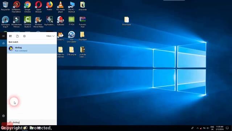Select the VLC media player icon
Screen dimensions: 232x131
[61, 7]
